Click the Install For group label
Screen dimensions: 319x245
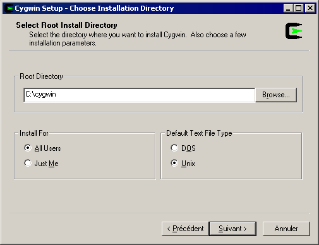pos(34,133)
